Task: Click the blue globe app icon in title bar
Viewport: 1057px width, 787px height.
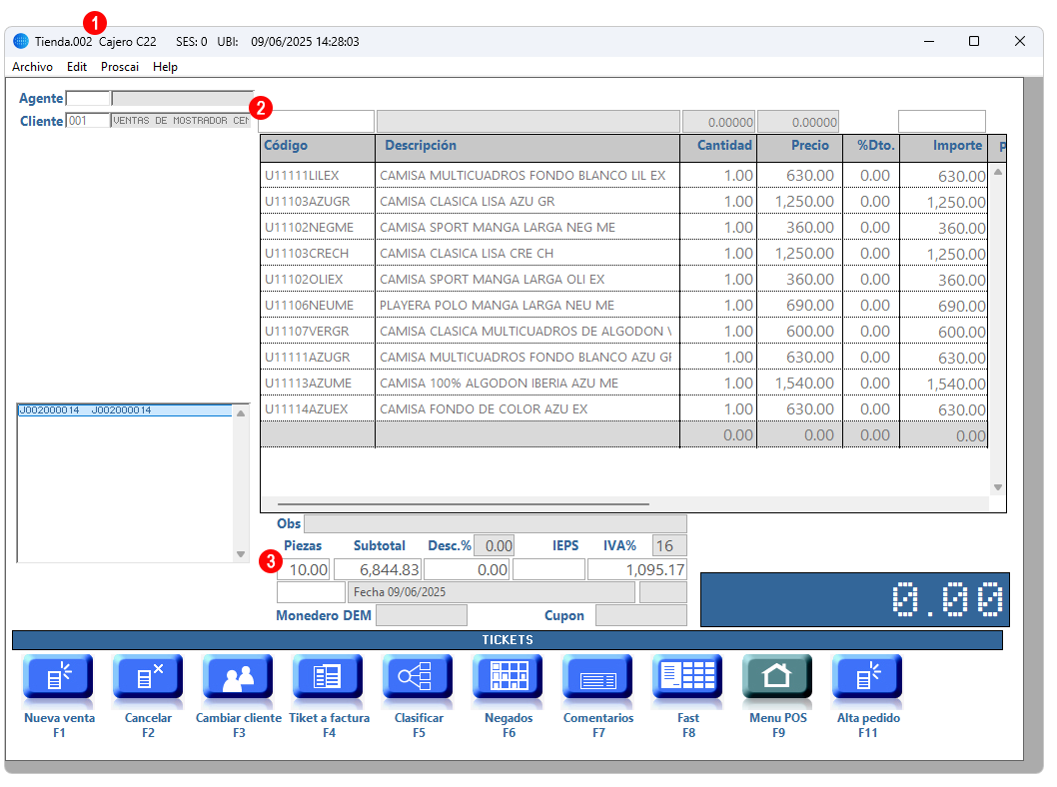Action: coord(21,41)
